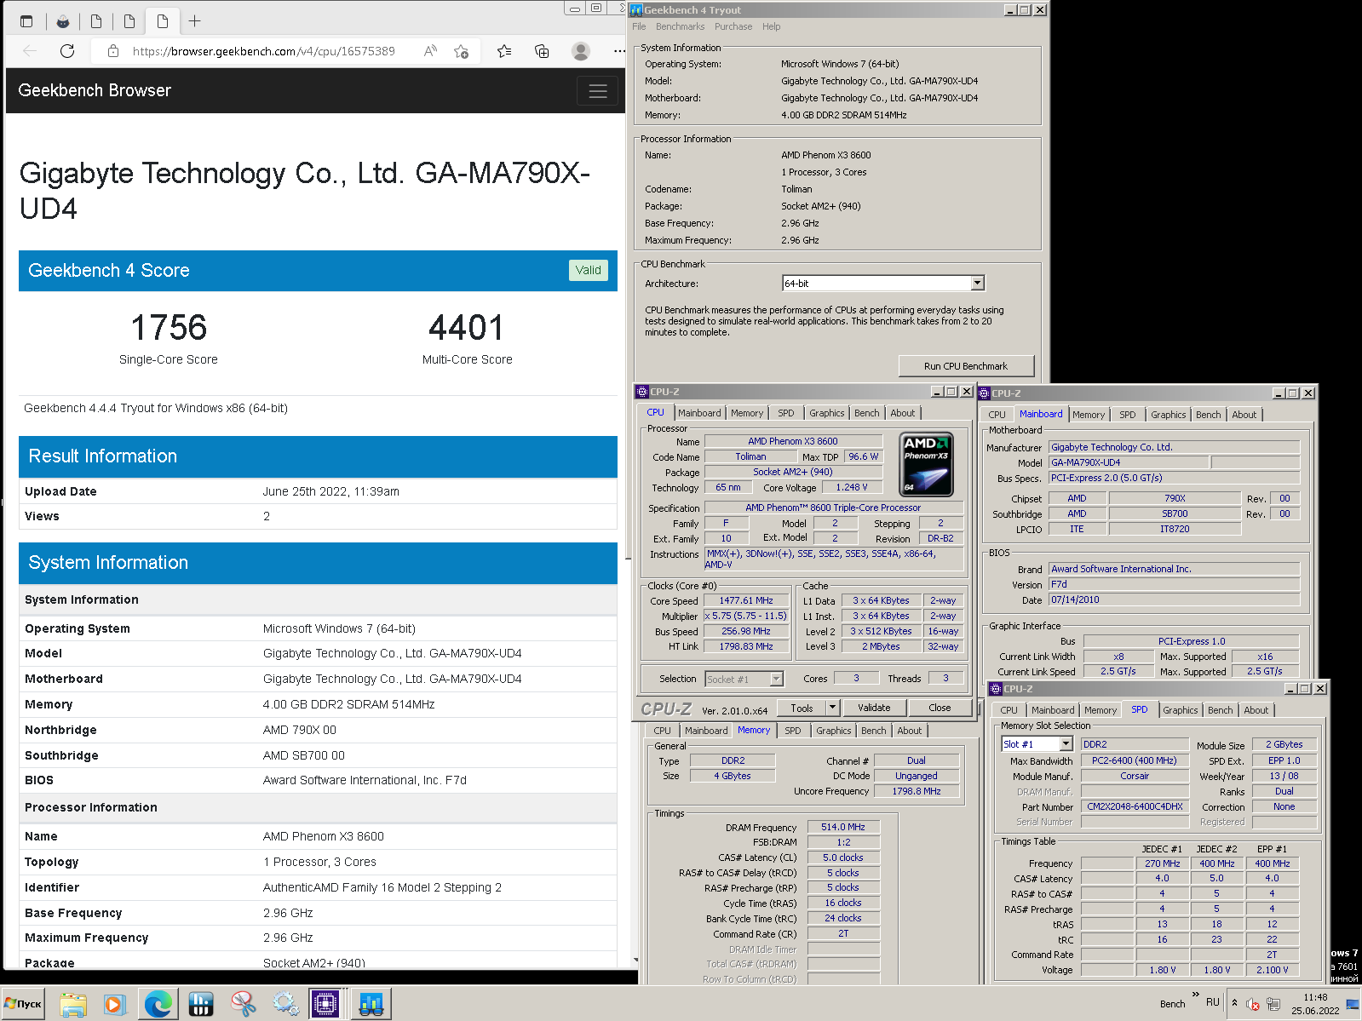Open the Favorites list icon
The image size is (1362, 1021).
504,51
